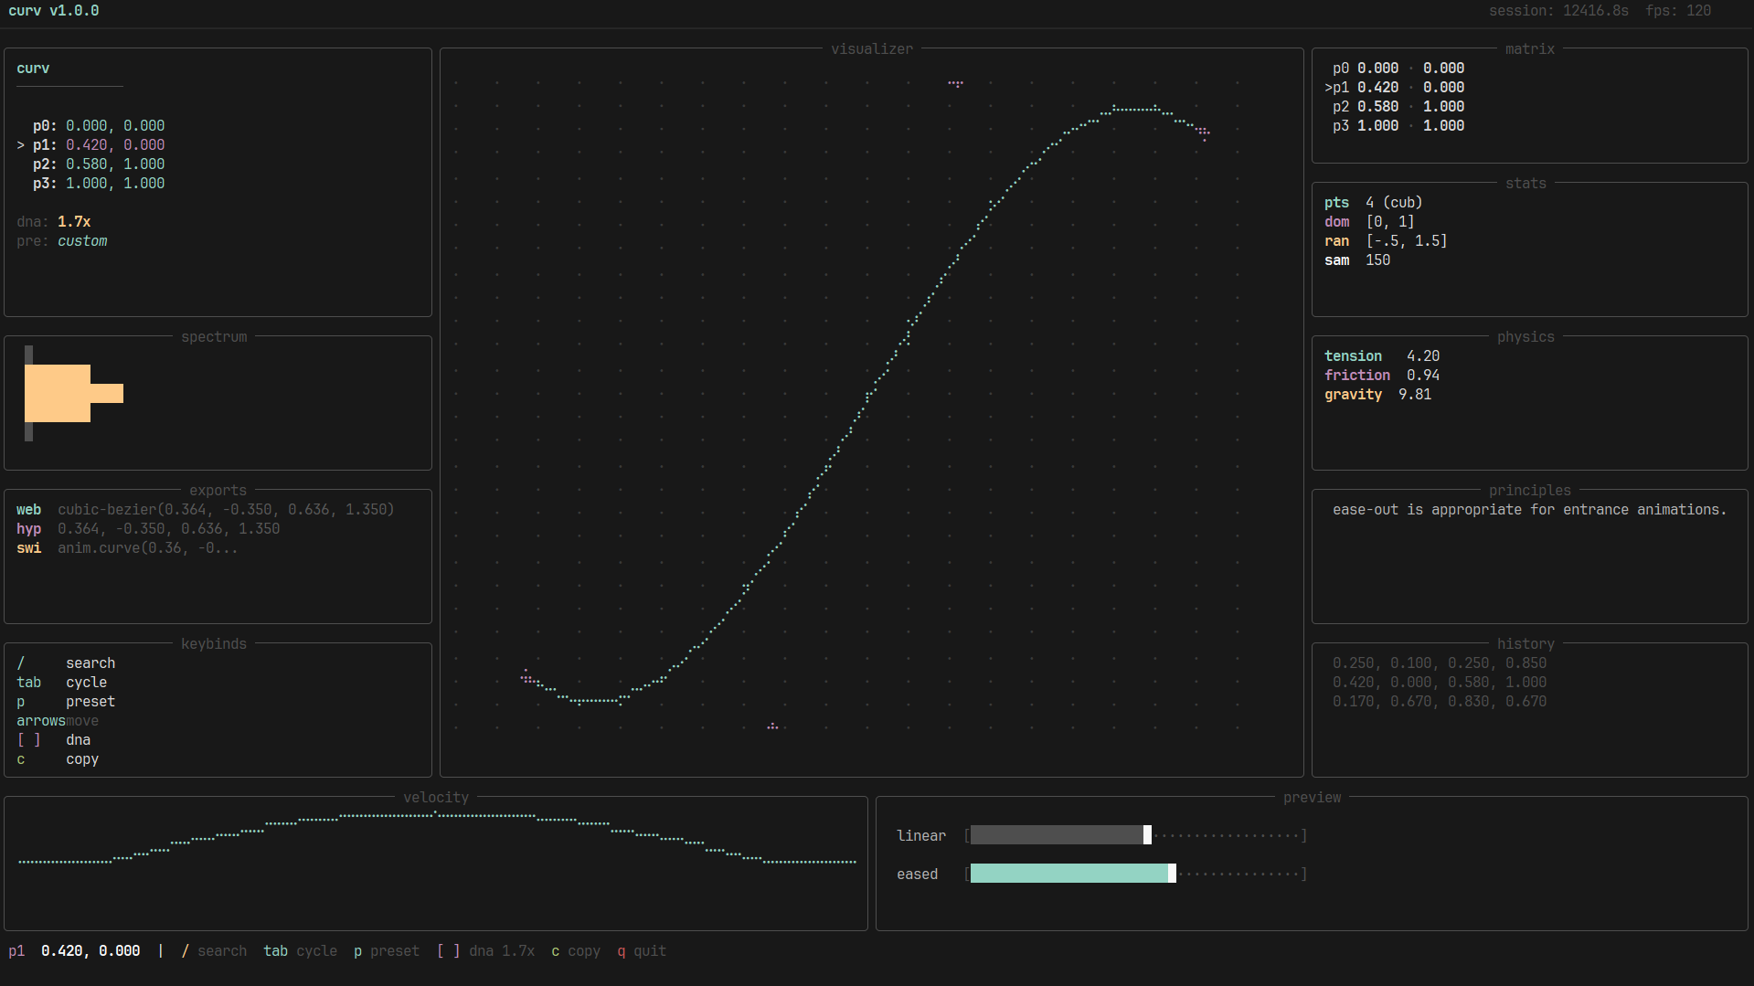Click the ease-out principle text

(1530, 510)
